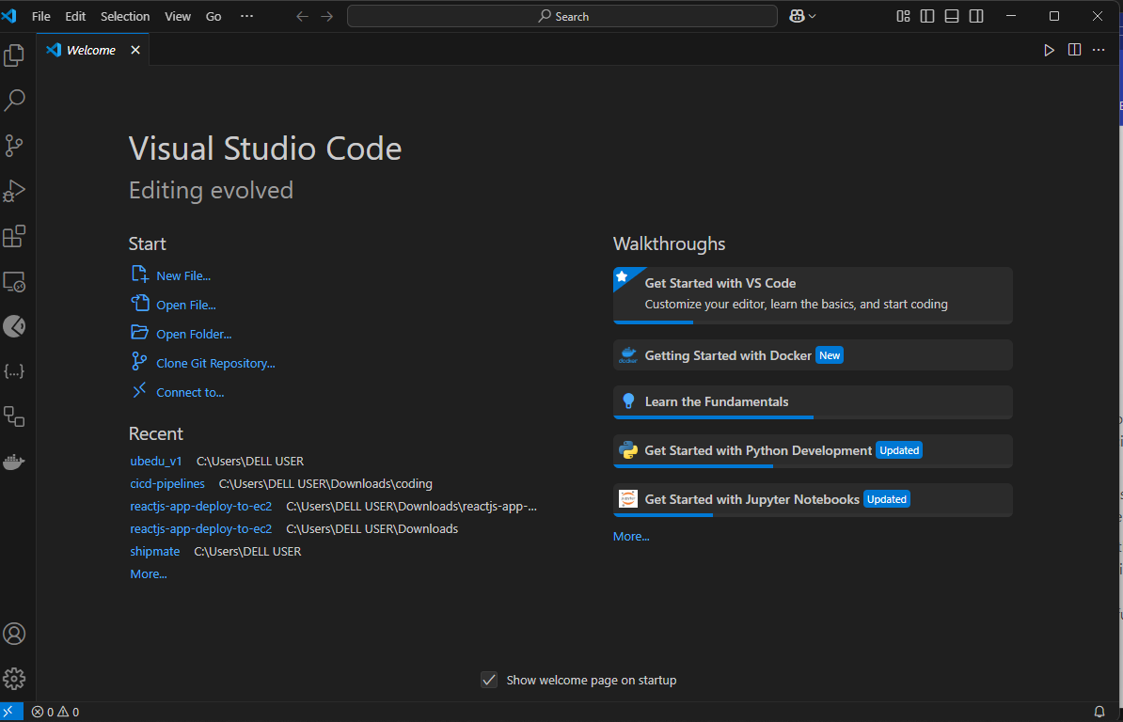The height and width of the screenshot is (722, 1123).
Task: Select the Welcome tab
Action: coord(90,50)
